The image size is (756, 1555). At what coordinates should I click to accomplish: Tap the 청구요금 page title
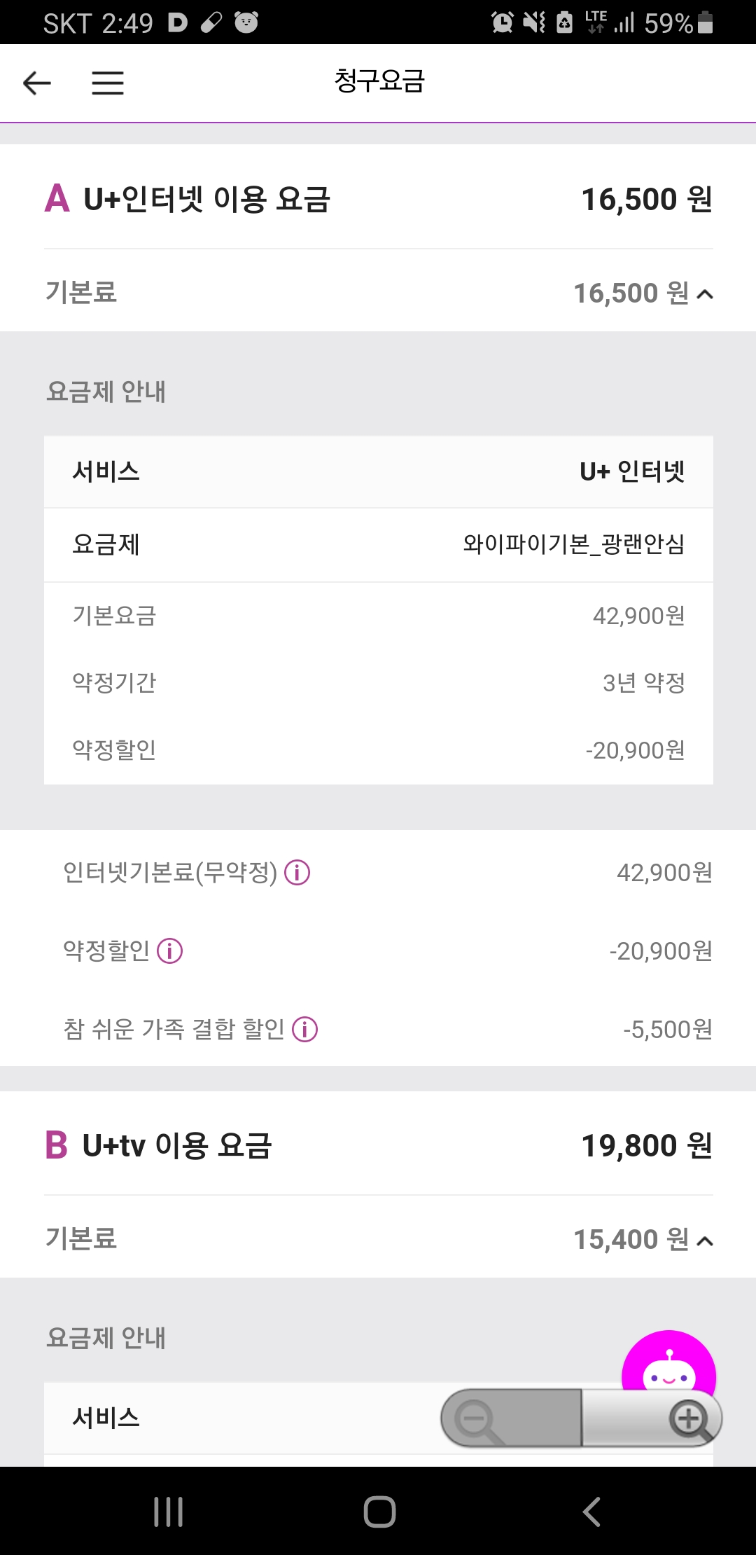pos(379,82)
